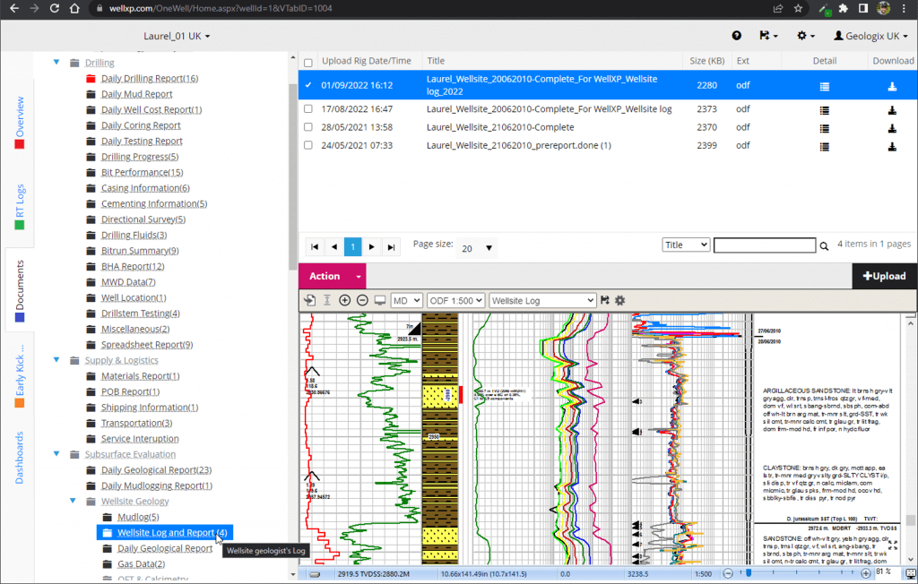Collapse the Subsurface Evaluation section
This screenshot has height=584, width=918.
click(56, 454)
